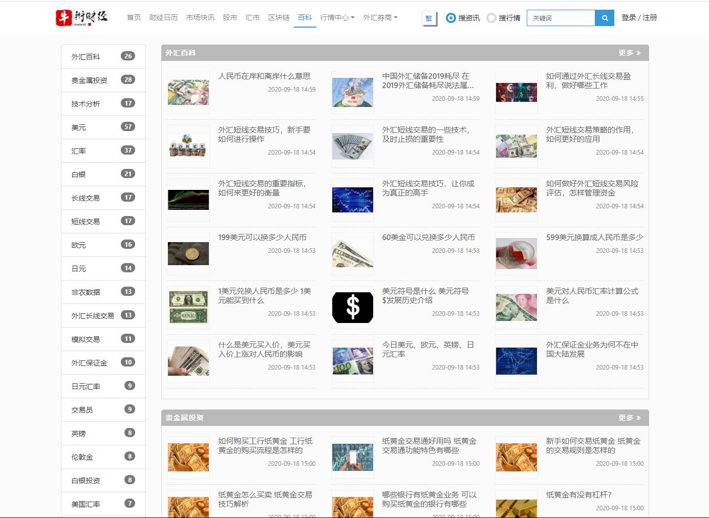The width and height of the screenshot is (709, 518).
Task: Click the 登录 / 注册 link
Action: click(638, 17)
